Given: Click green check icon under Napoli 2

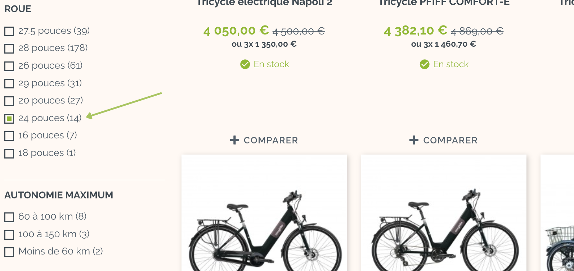Looking at the screenshot, I should click(245, 64).
